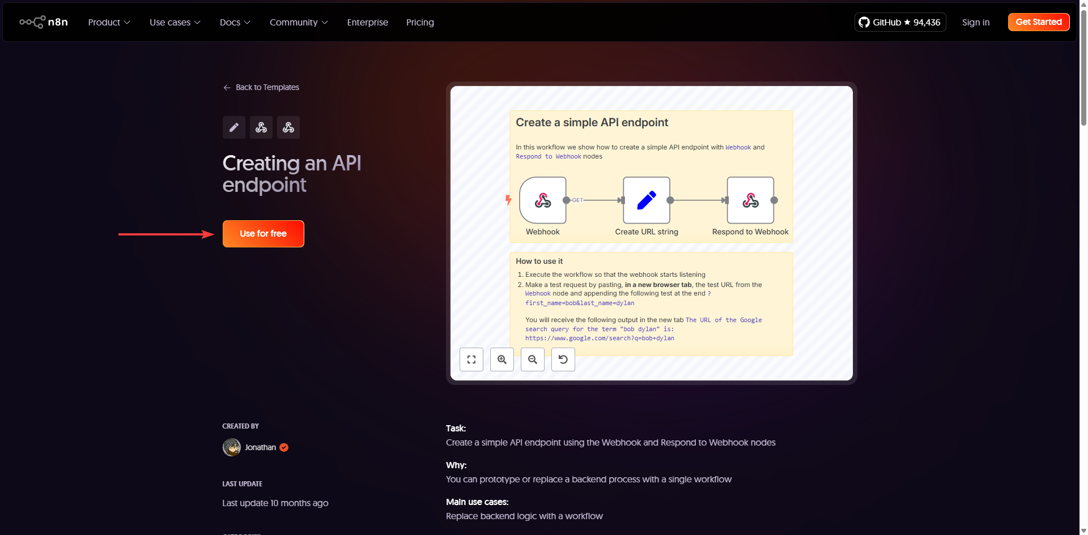The height and width of the screenshot is (535, 1088).
Task: Click the fullscreen fit-view button in preview
Action: tap(471, 359)
